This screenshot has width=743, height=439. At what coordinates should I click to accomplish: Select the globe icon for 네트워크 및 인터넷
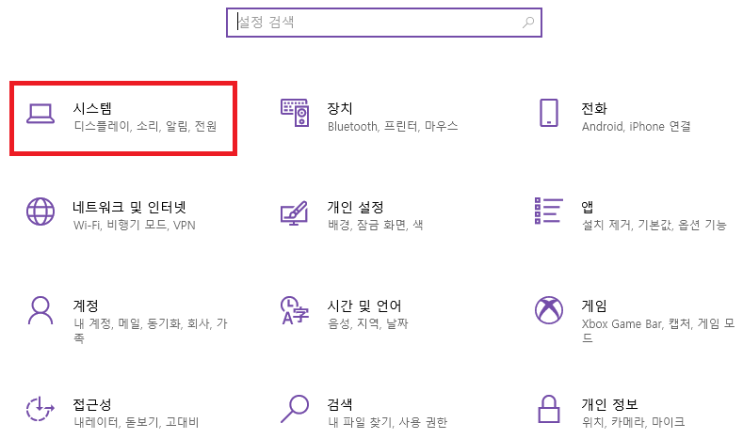40,212
